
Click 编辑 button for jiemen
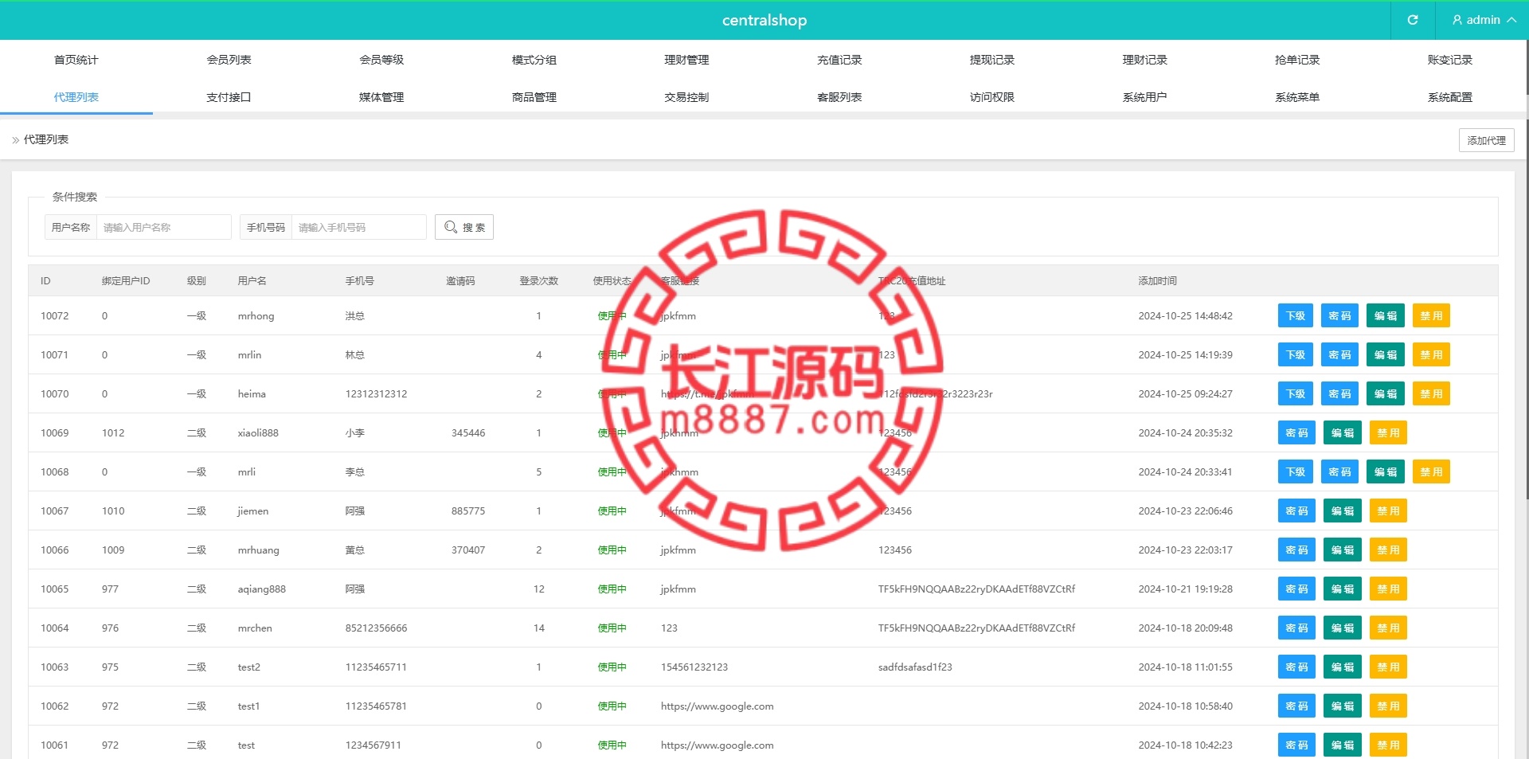pos(1343,511)
